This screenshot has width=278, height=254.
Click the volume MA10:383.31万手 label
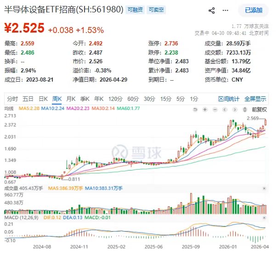(x=103, y=188)
